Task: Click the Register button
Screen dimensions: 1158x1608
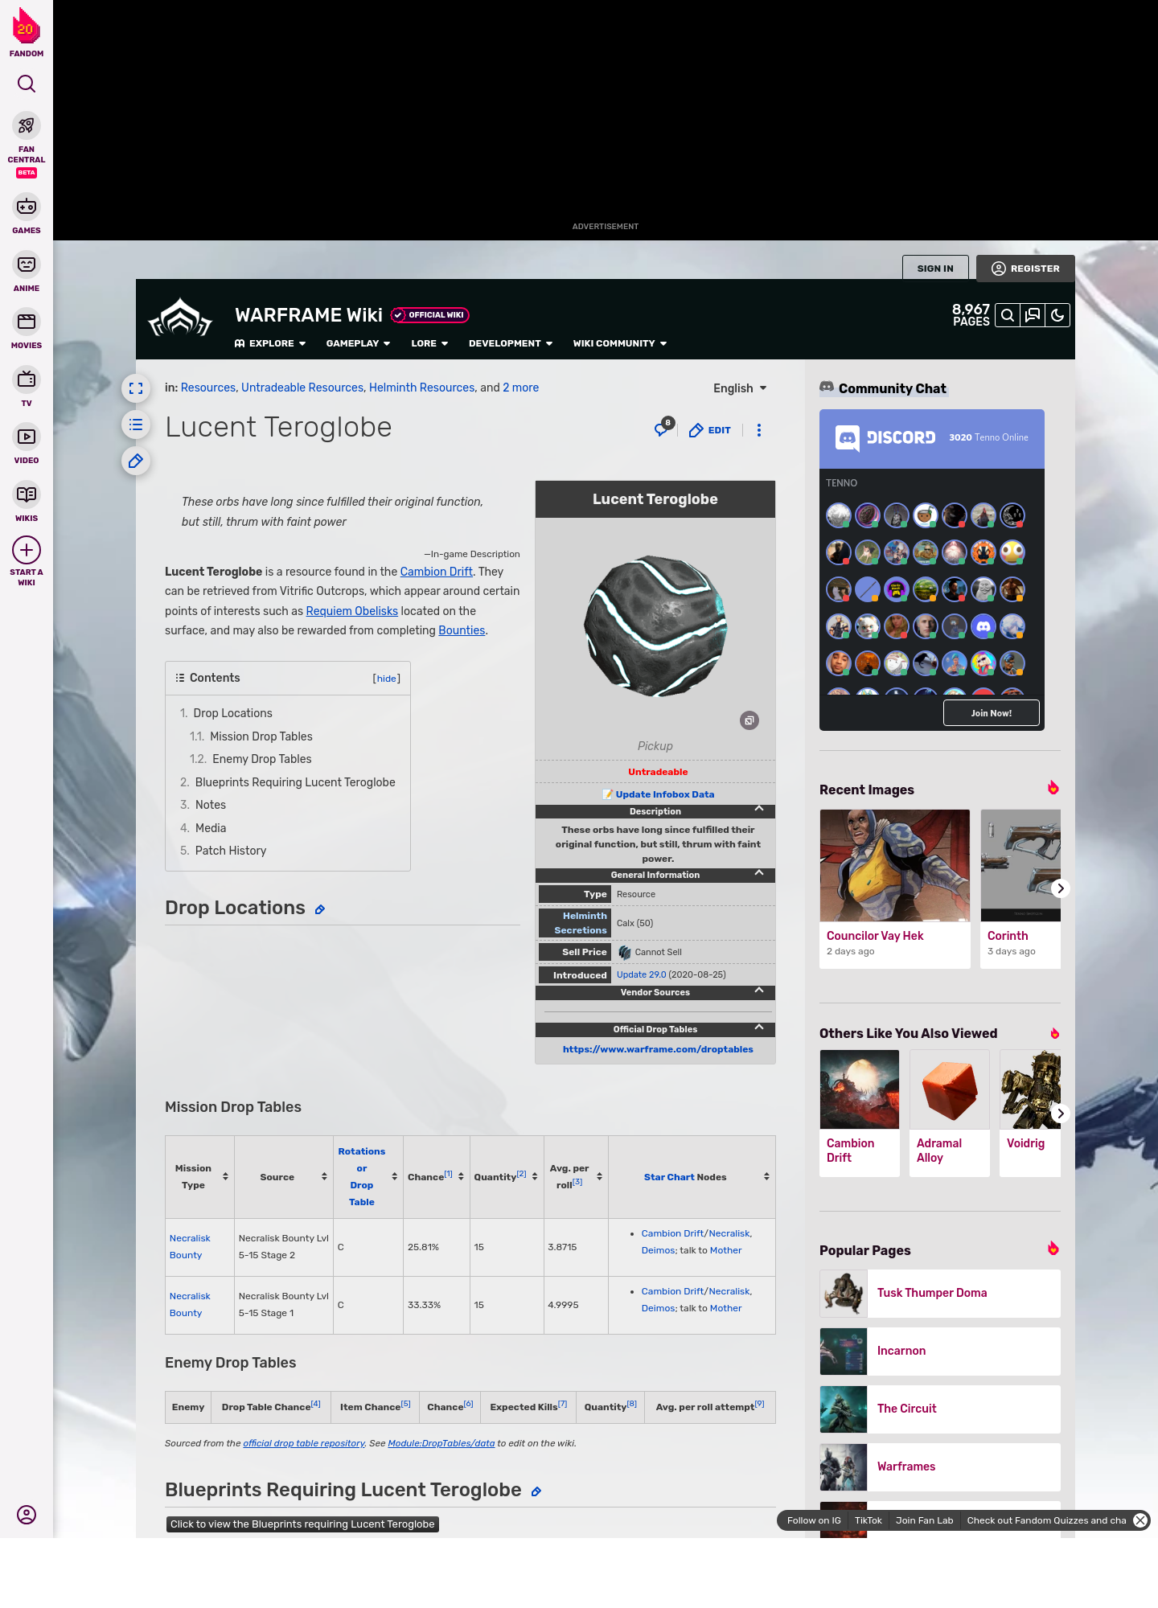Action: [x=1025, y=269]
